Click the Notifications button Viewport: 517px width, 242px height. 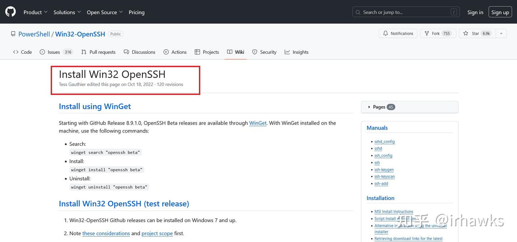[x=398, y=33]
